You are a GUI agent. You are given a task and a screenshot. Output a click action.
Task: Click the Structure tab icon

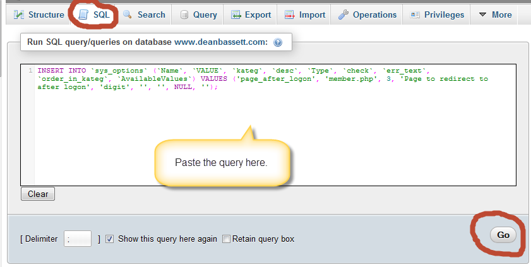point(18,15)
